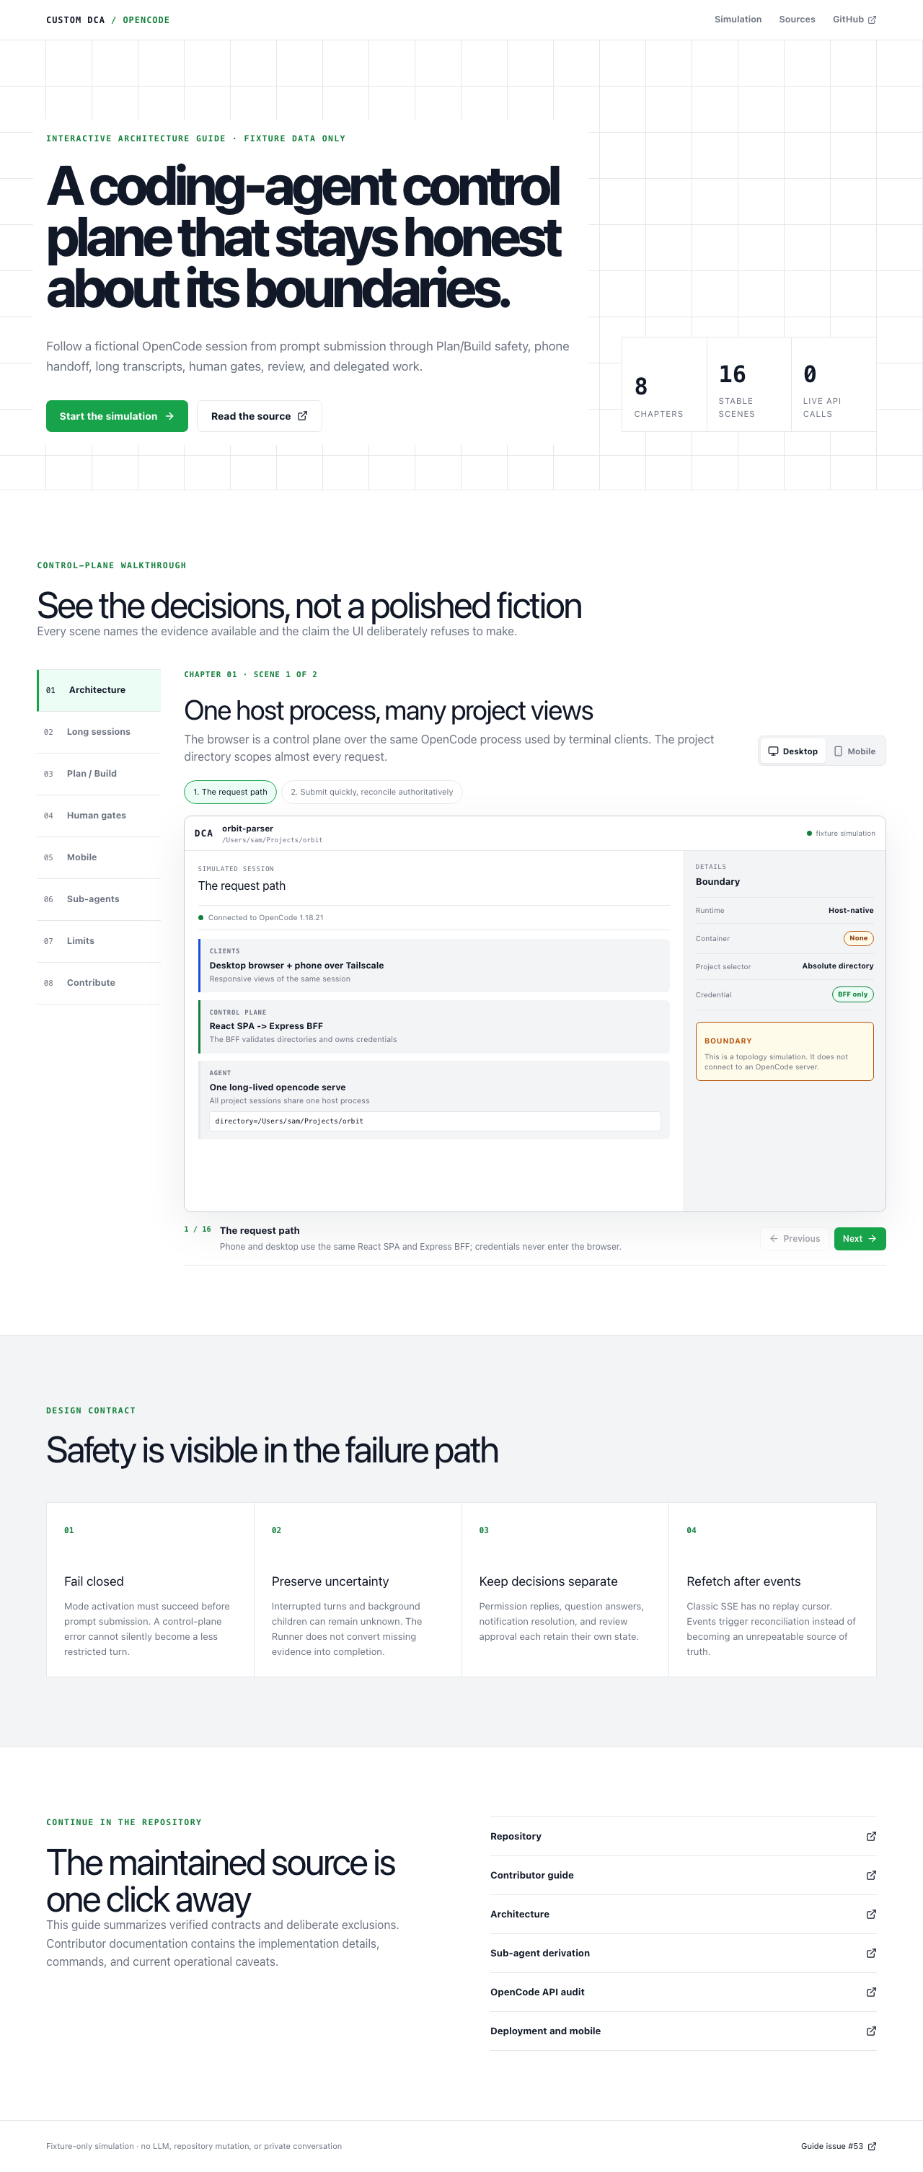Switch preview to Desktop view
The height and width of the screenshot is (2172, 923).
click(792, 751)
